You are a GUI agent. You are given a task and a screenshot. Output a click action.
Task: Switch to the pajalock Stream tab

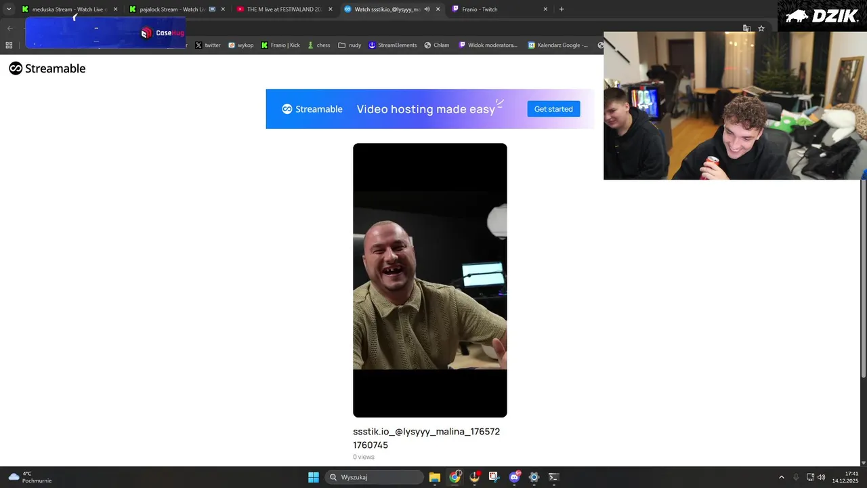pyautogui.click(x=177, y=9)
